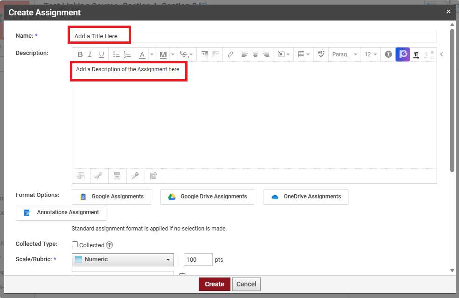The width and height of the screenshot is (459, 298).
Task: Open the Numeric scale/rubric dropdown
Action: (123, 259)
